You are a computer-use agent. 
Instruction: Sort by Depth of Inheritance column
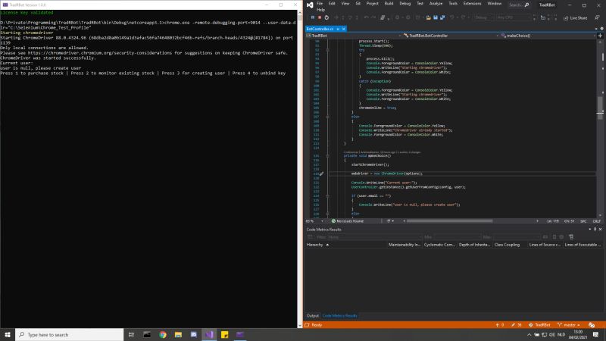475,245
